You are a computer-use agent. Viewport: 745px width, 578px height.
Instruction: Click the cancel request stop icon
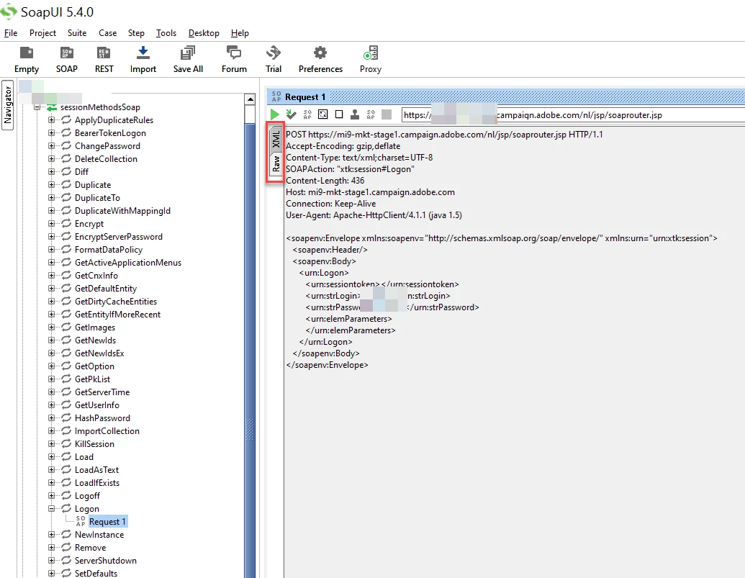(x=387, y=114)
